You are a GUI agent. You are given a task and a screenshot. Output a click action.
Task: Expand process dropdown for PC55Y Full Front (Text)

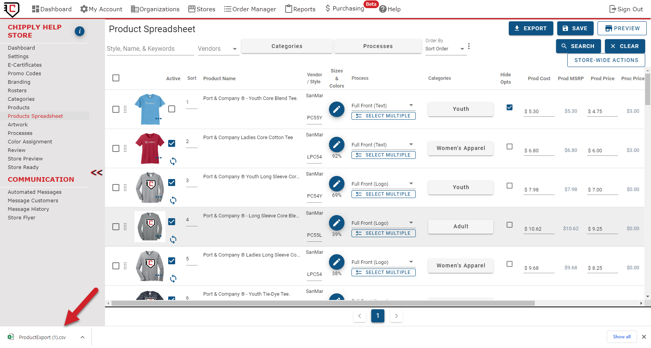[x=411, y=105]
